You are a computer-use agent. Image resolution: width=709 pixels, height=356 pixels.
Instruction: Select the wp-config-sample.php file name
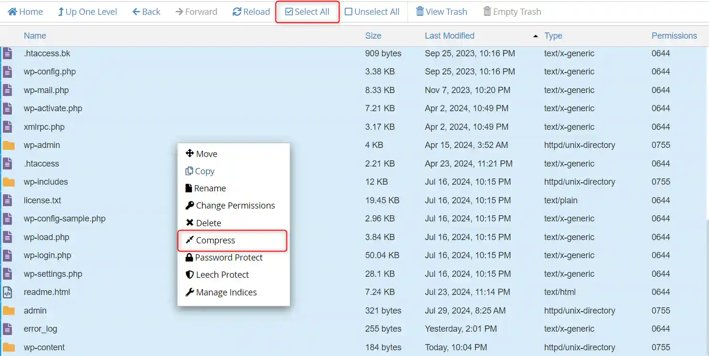[x=64, y=219]
